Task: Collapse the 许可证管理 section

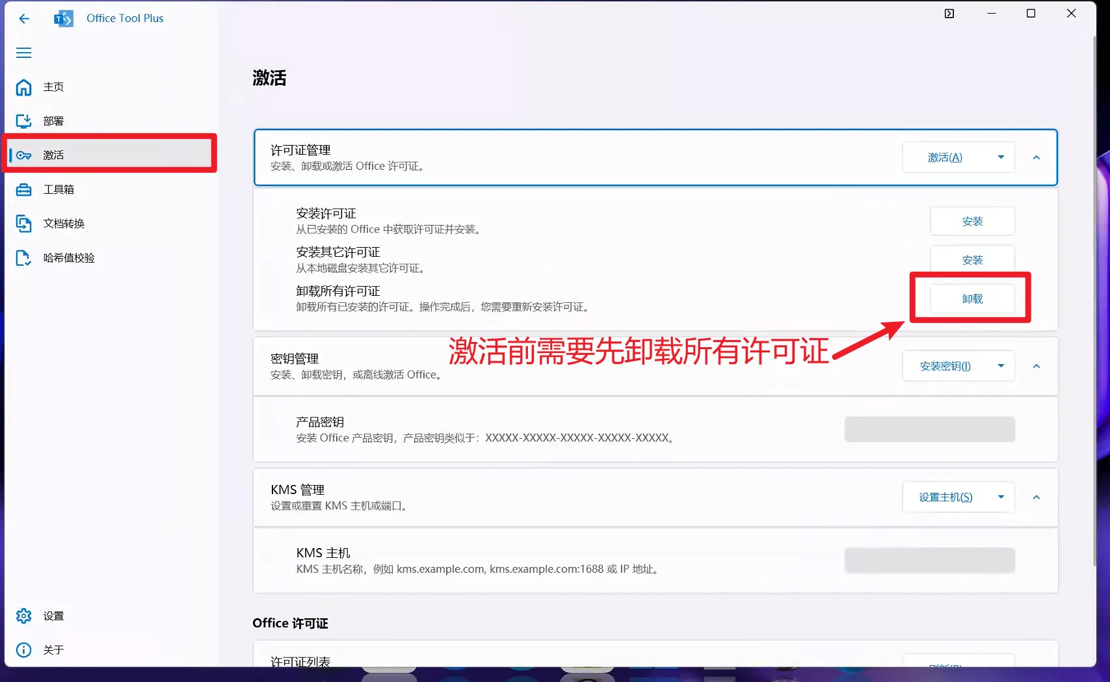Action: click(1037, 157)
